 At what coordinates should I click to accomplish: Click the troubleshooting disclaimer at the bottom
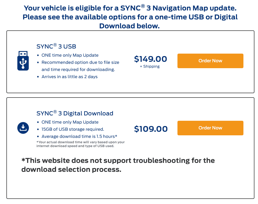click(x=118, y=165)
